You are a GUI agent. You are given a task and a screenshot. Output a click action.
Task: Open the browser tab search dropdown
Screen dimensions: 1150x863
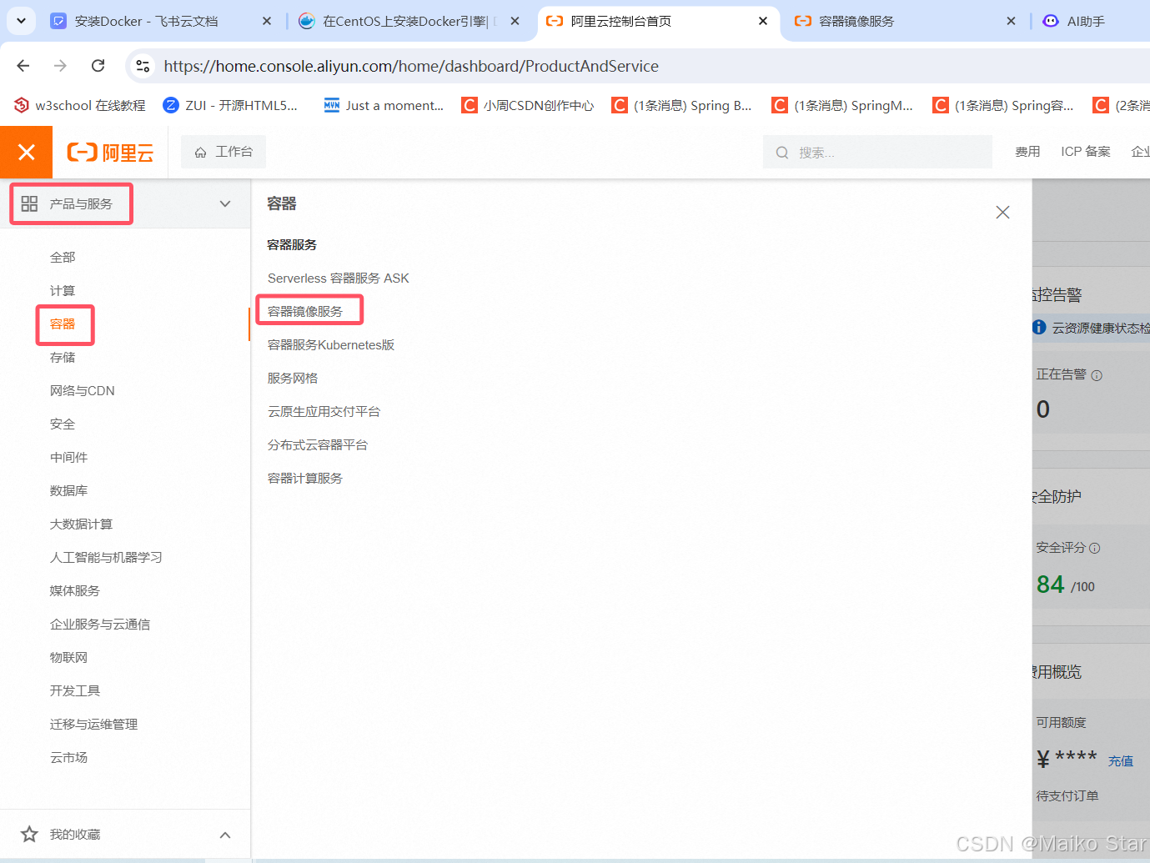point(21,21)
